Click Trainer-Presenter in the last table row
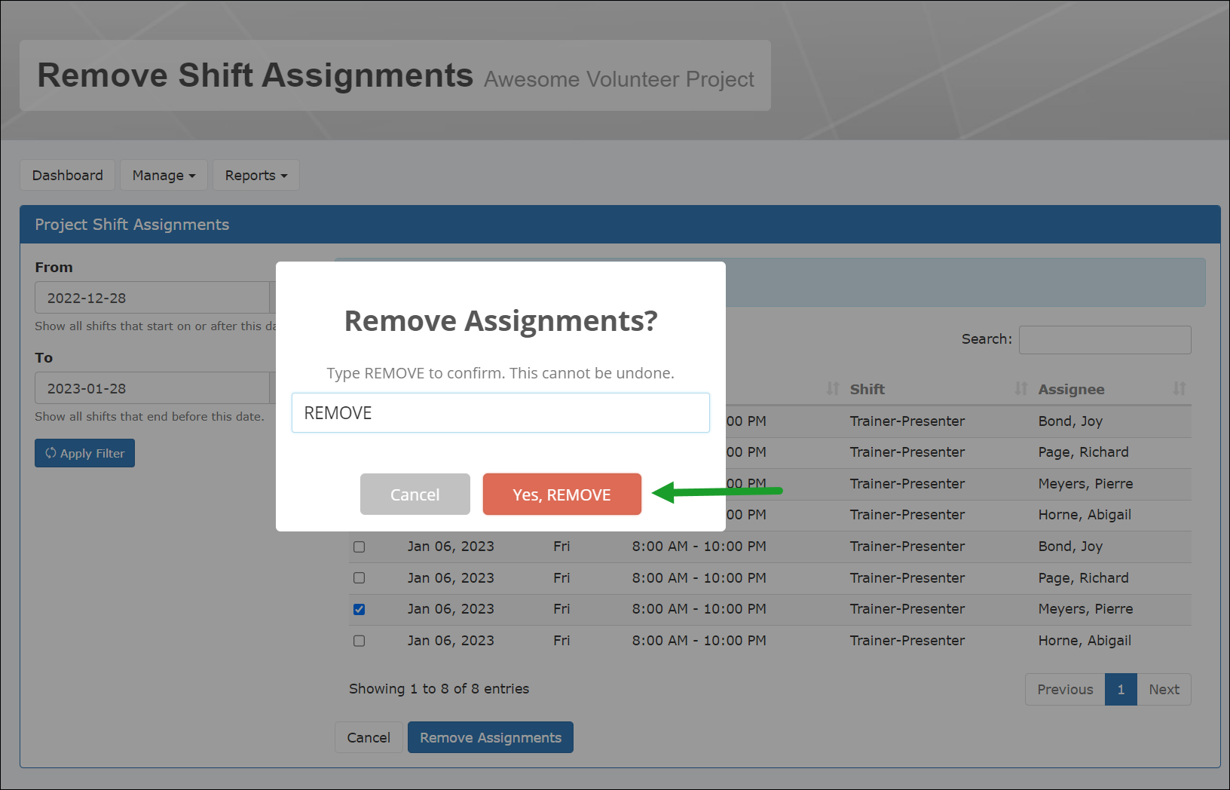This screenshot has height=790, width=1230. [907, 641]
